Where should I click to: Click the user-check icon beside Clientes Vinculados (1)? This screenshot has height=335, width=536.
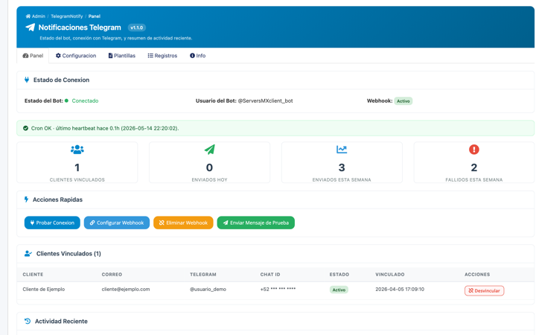(x=28, y=254)
